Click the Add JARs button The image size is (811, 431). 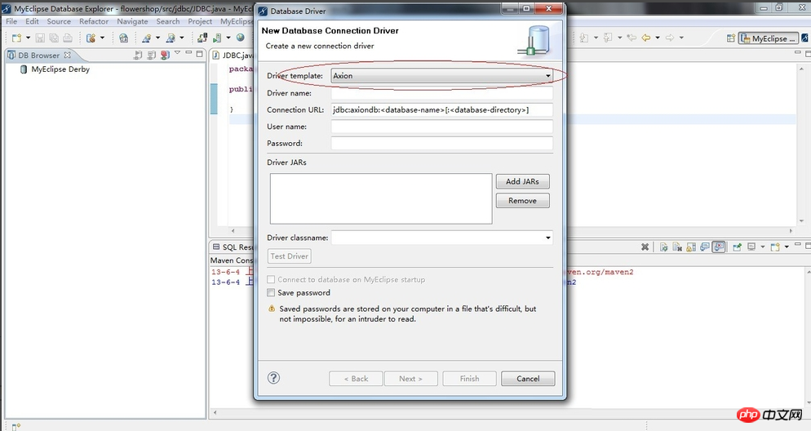tap(522, 182)
